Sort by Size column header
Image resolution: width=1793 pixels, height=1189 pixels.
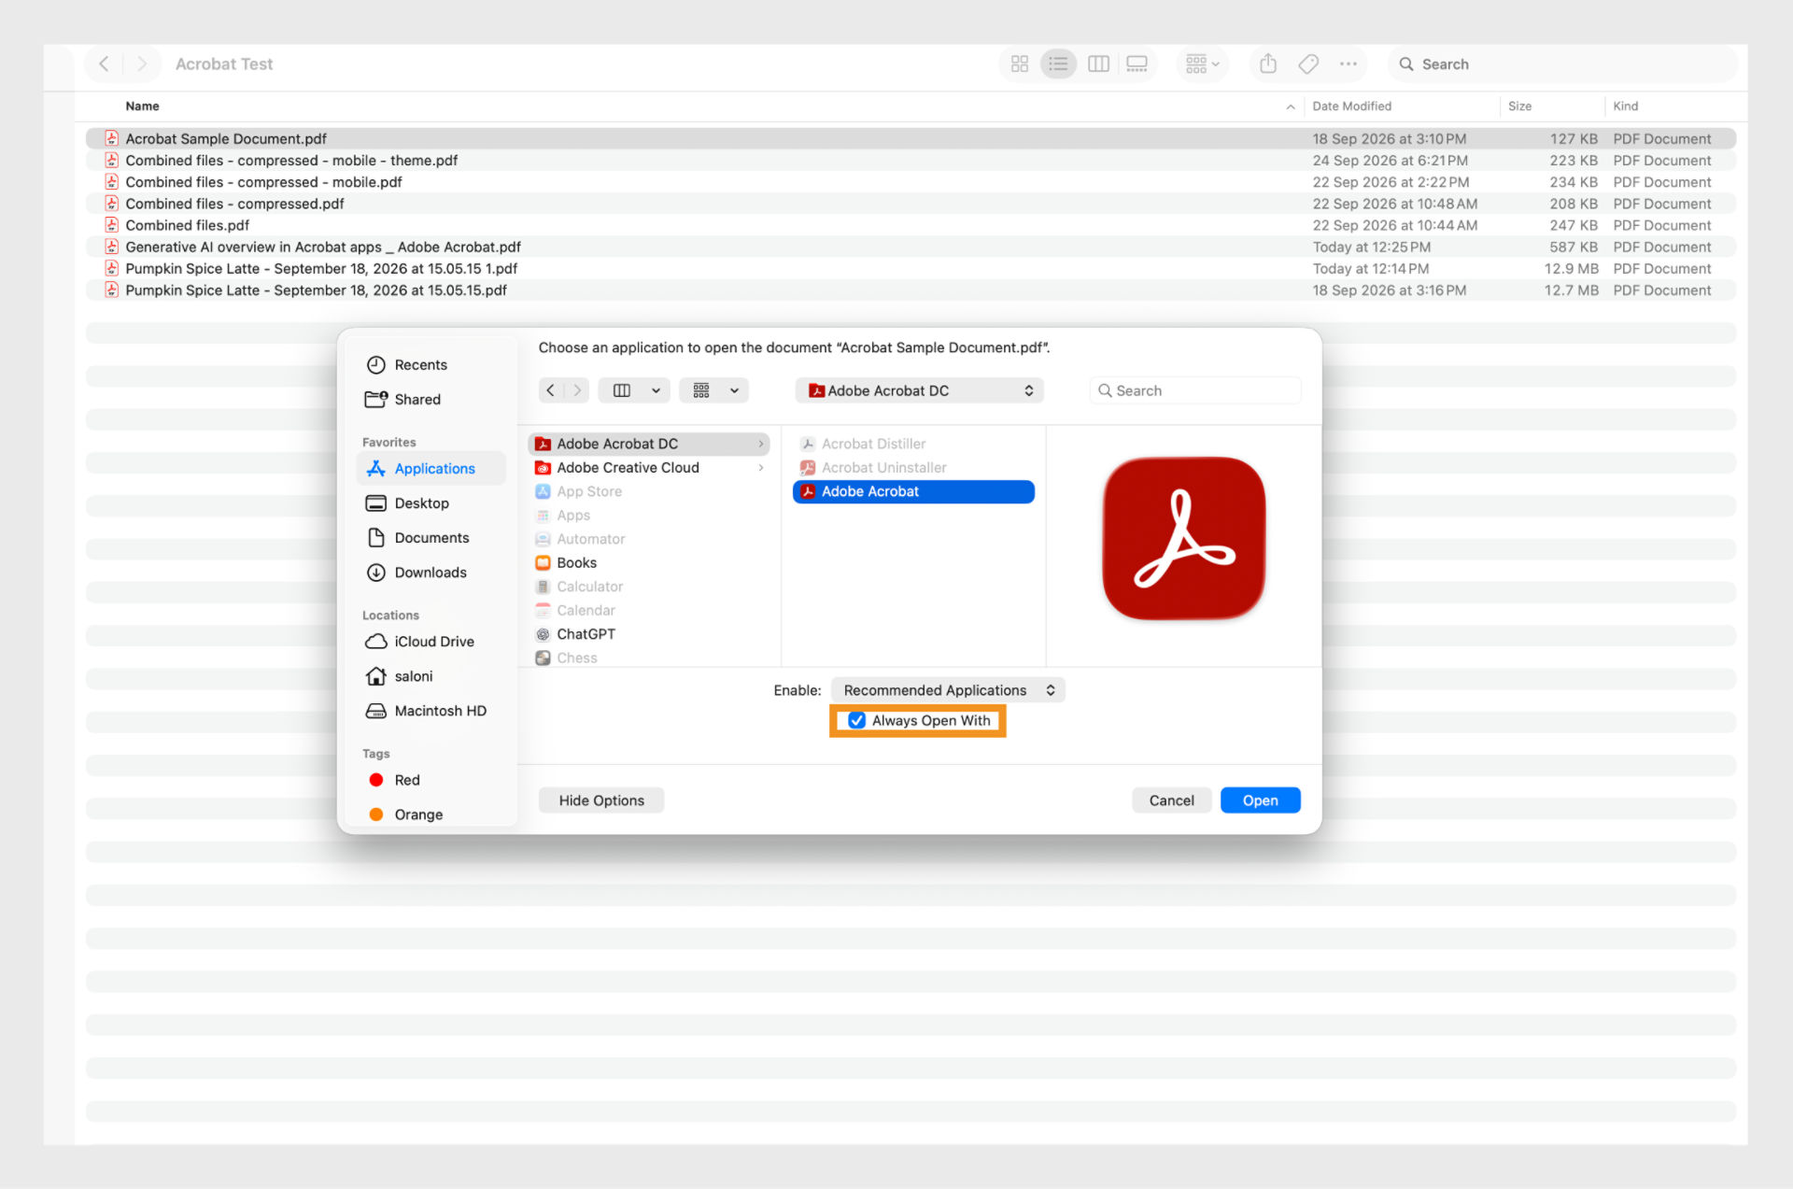click(1519, 106)
